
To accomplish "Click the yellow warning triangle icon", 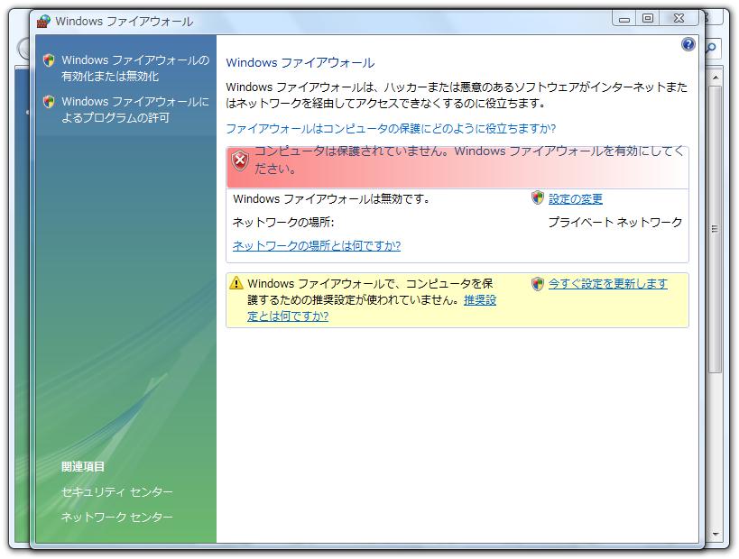I will click(x=236, y=283).
